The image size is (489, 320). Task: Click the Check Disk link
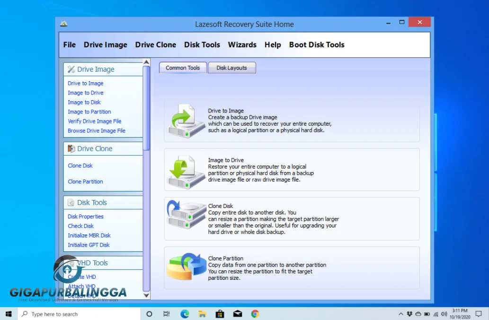[x=80, y=226]
